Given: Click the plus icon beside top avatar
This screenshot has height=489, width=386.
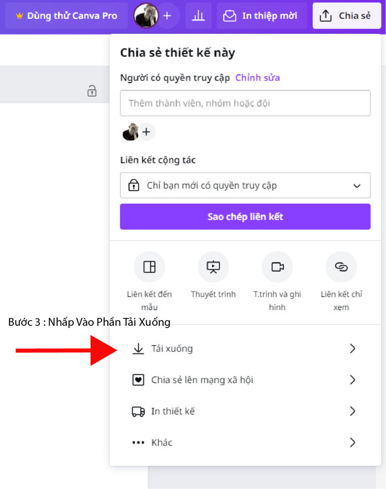Looking at the screenshot, I should point(167,16).
